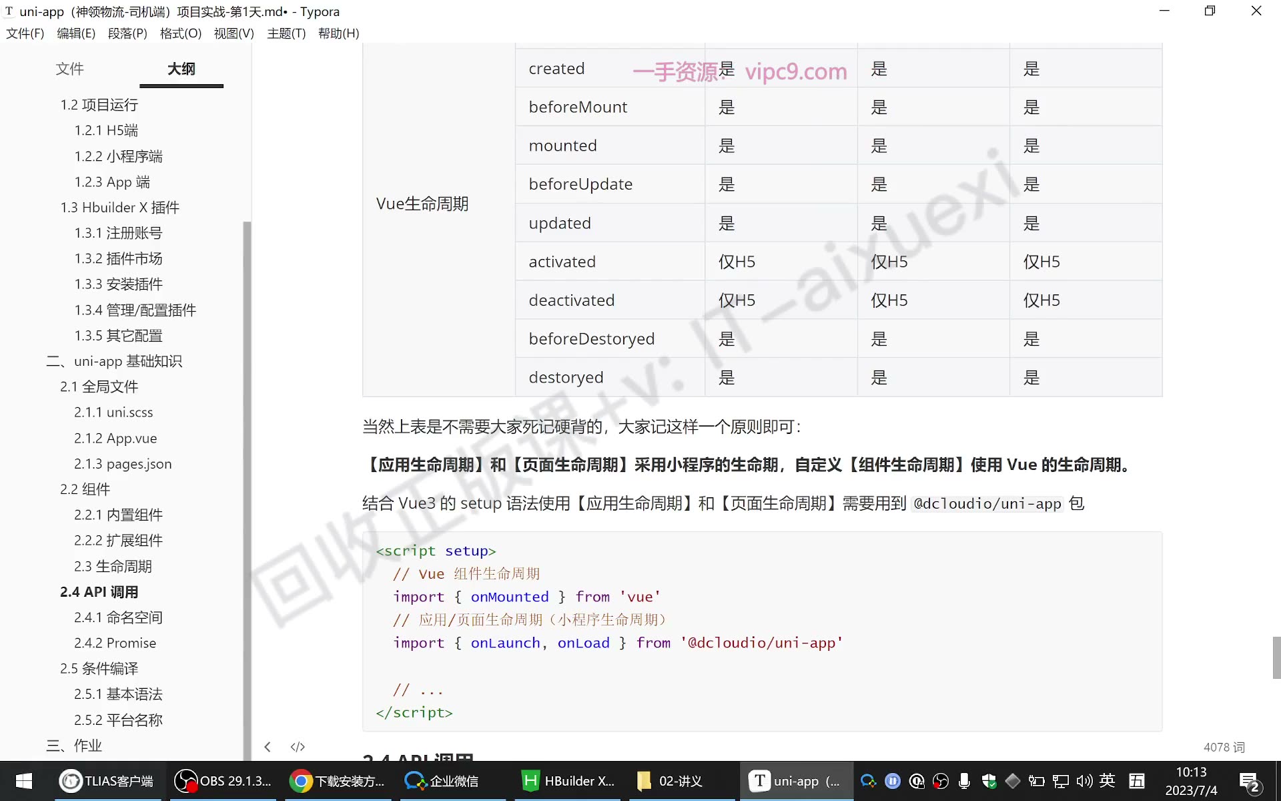Show word count details at 4078 词

tap(1224, 747)
